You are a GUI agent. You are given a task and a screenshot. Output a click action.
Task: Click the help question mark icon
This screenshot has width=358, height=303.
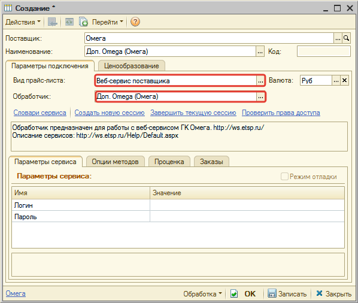[x=135, y=22]
